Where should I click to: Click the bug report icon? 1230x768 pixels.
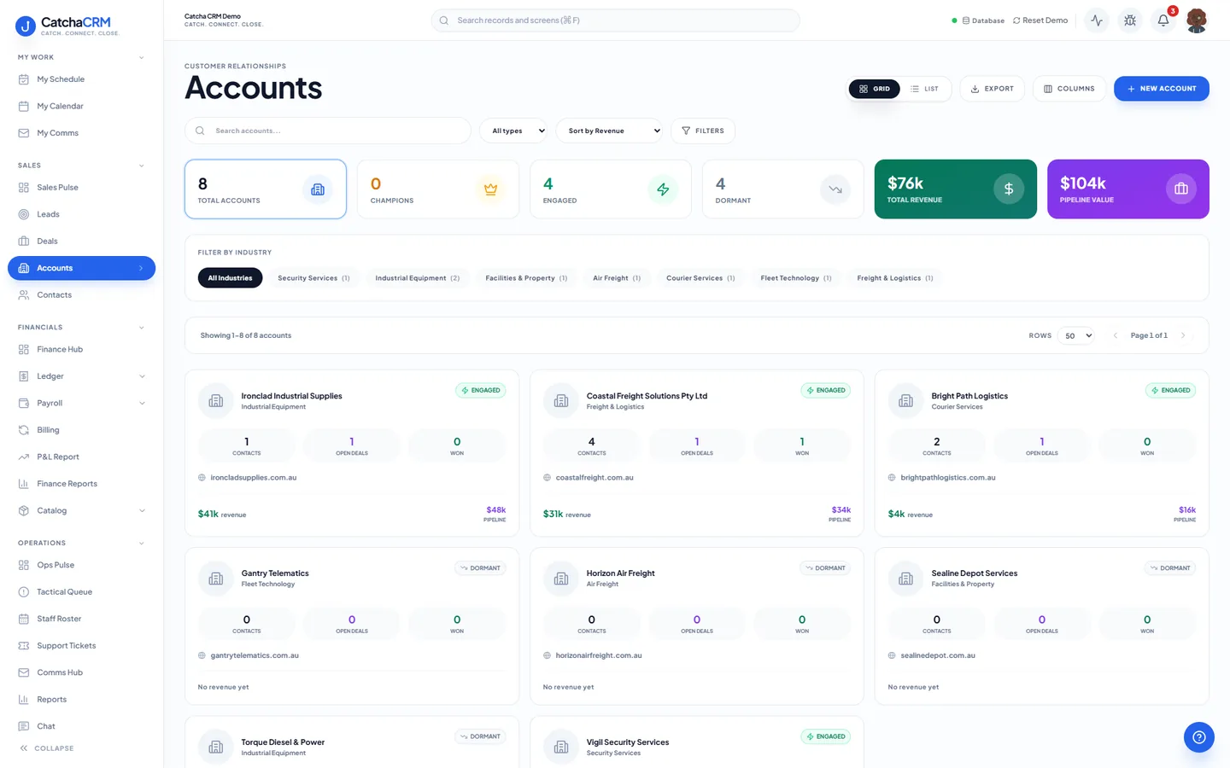1130,20
